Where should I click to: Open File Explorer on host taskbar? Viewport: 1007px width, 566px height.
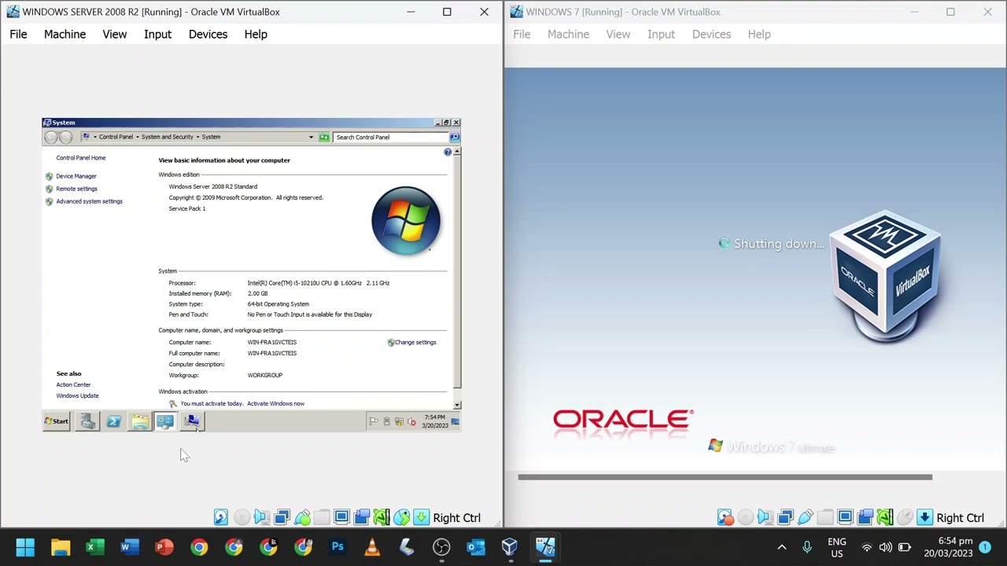tap(61, 547)
